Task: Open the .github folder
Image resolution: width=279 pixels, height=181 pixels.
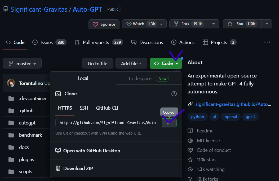Action: coord(26,111)
